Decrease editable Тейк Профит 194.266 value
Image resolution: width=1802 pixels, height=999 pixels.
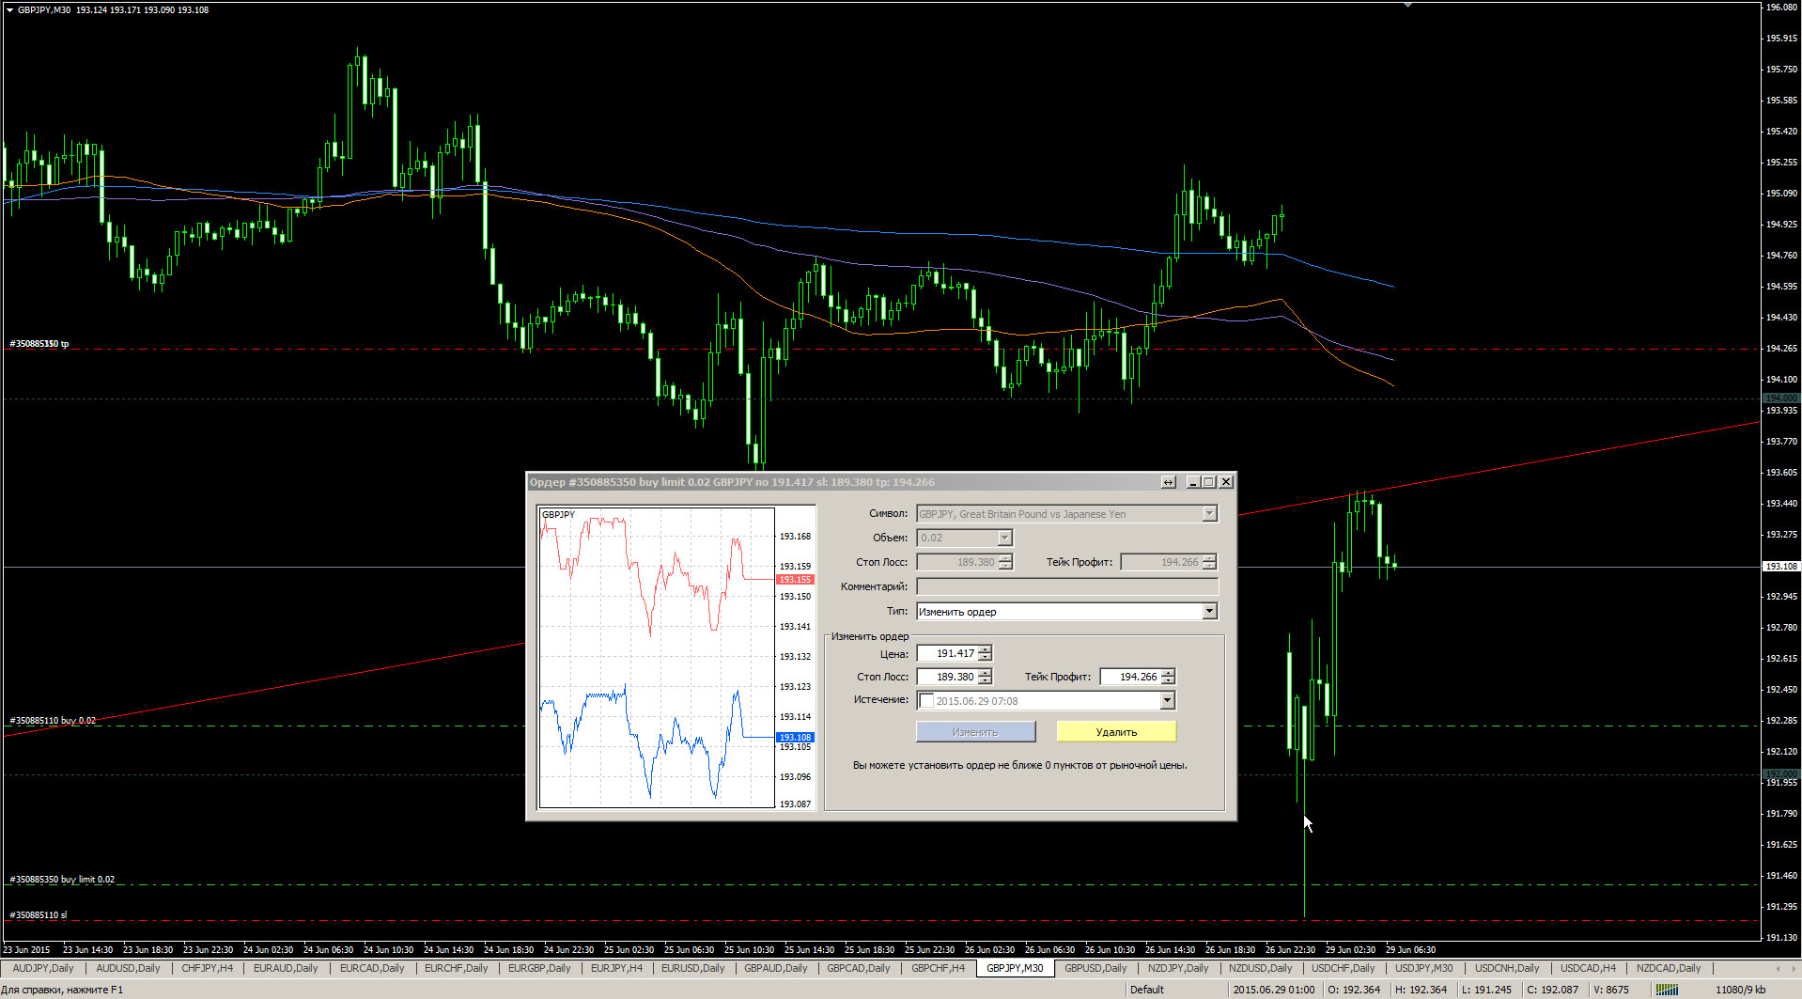[x=1168, y=680]
